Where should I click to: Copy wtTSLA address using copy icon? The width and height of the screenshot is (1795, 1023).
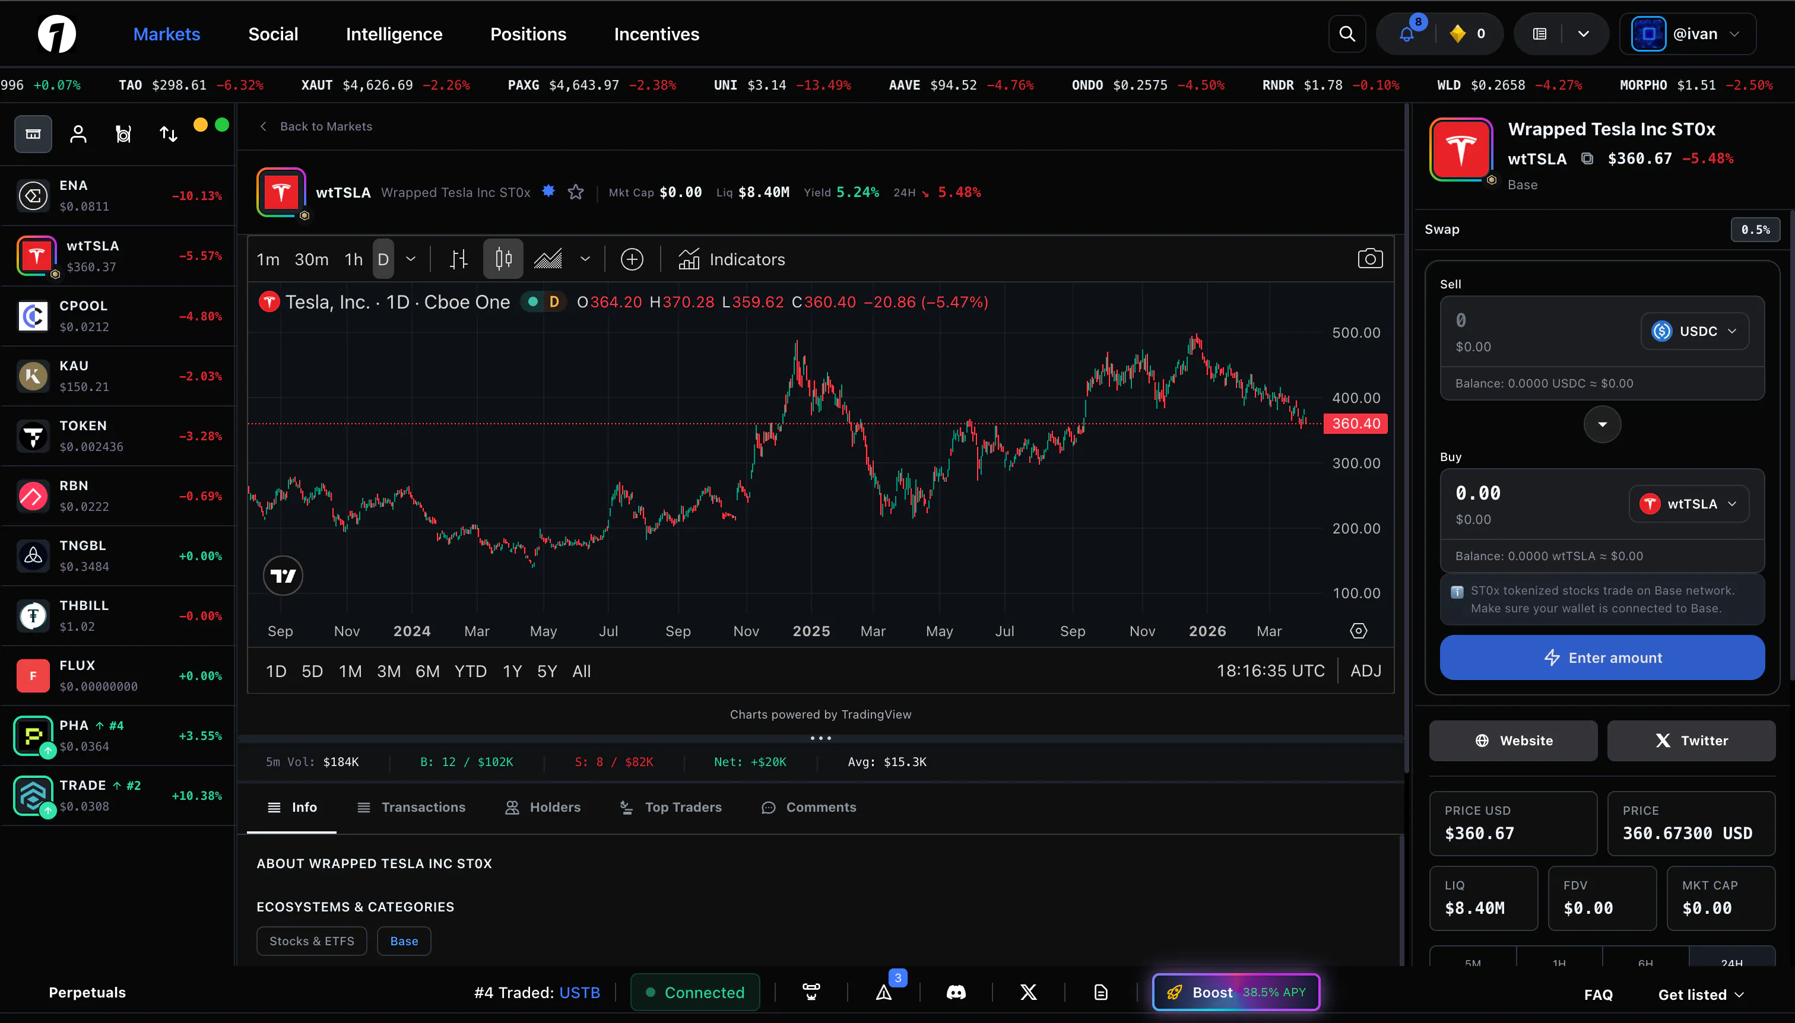tap(1587, 158)
